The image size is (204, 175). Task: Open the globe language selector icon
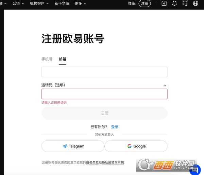click(195, 3)
